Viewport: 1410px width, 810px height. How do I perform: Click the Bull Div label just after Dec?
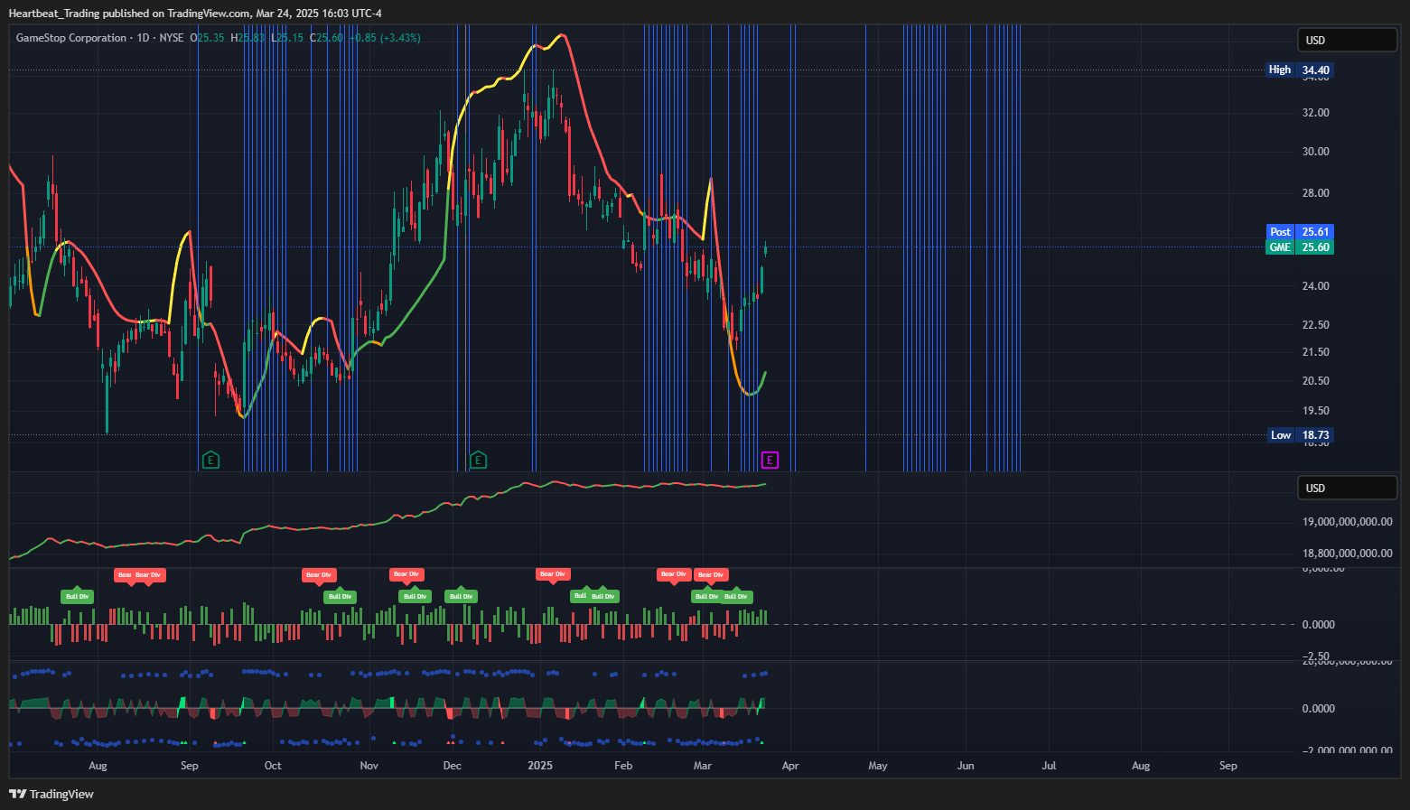[x=461, y=596]
